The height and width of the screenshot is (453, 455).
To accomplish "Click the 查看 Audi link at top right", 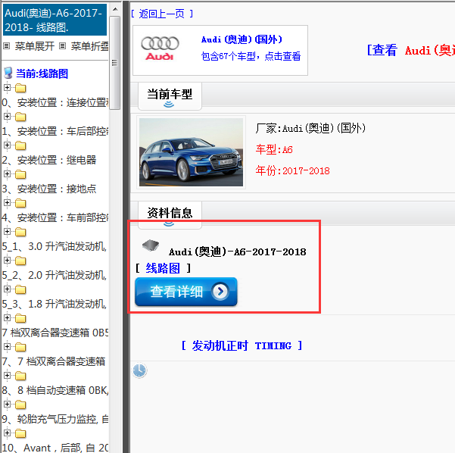I will (410, 50).
